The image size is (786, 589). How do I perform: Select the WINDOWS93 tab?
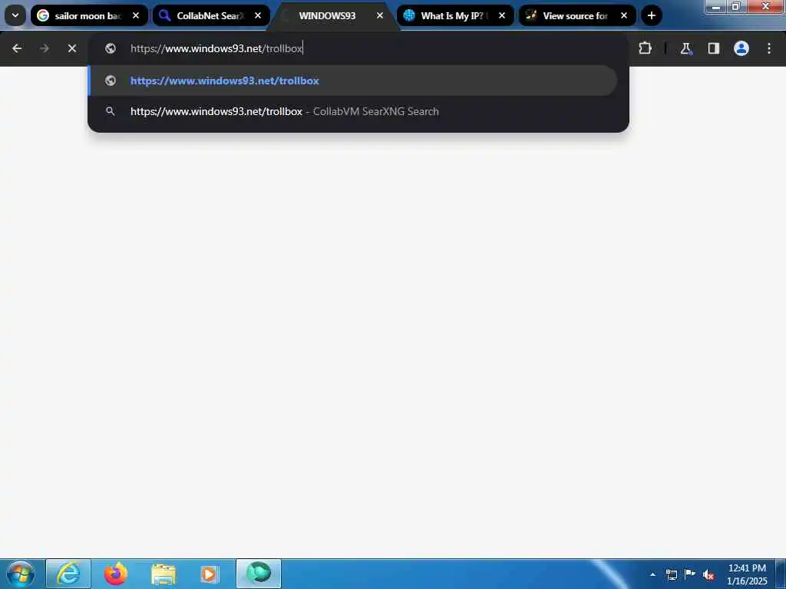[333, 15]
